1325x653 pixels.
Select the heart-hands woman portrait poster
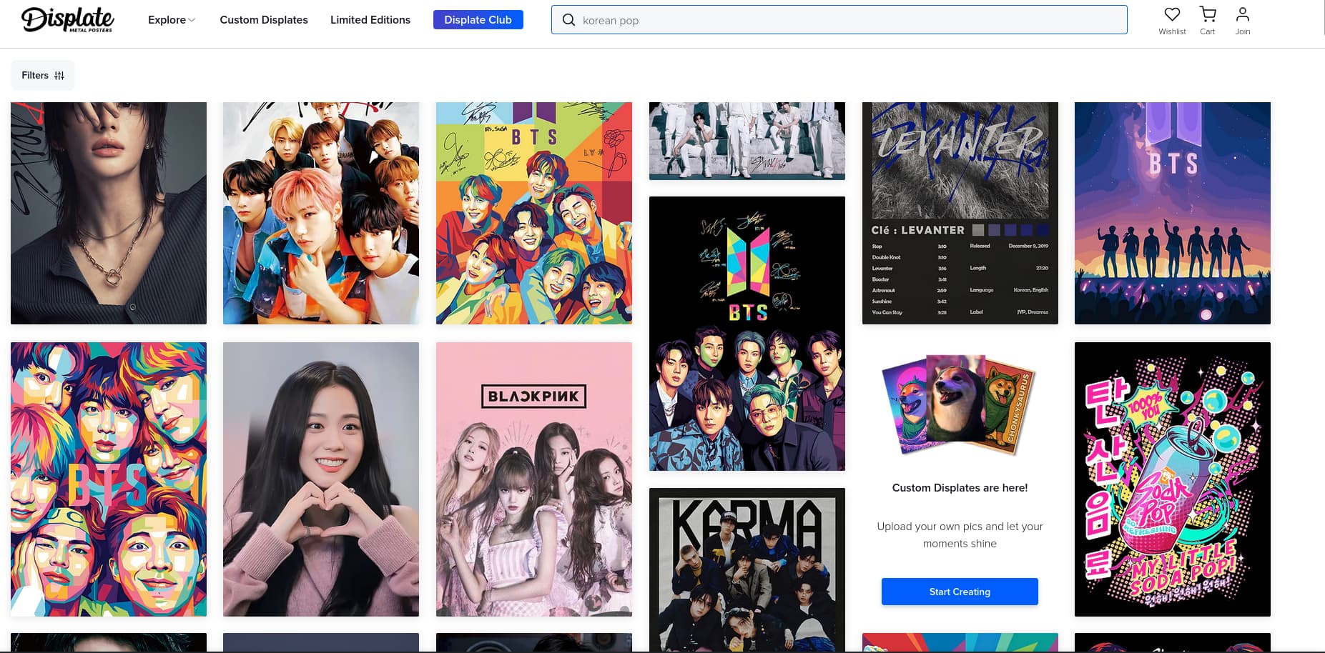(321, 479)
